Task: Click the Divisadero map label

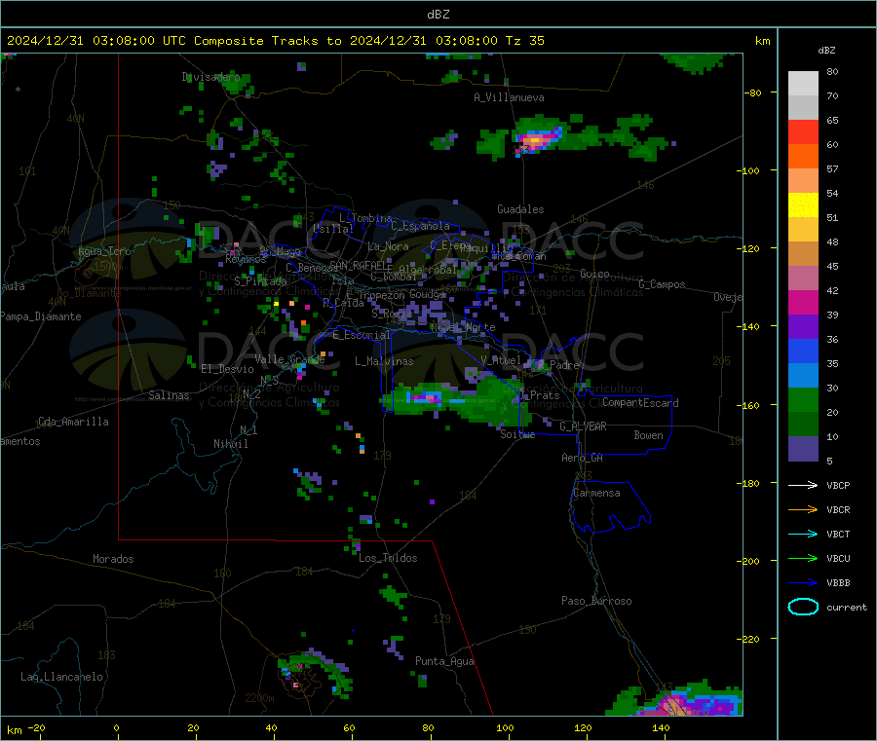Action: 210,77
